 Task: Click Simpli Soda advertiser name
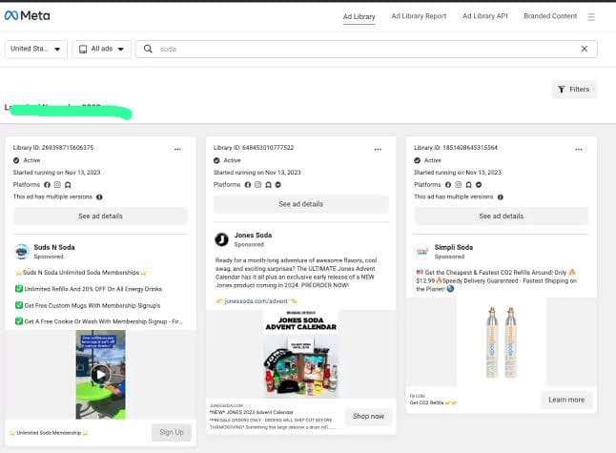[x=454, y=247]
